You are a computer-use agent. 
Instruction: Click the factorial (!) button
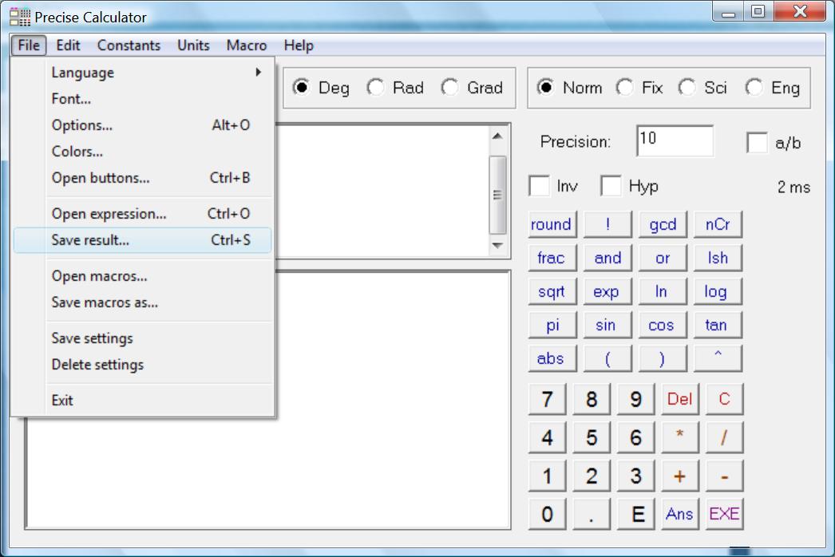pyautogui.click(x=607, y=225)
